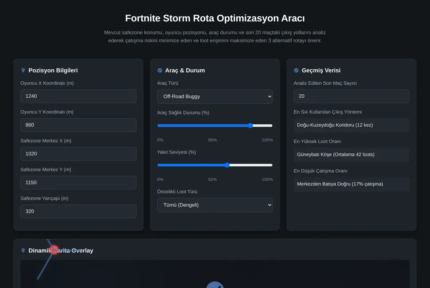
Task: Click the Safezone Merkez X input
Action: (78, 154)
